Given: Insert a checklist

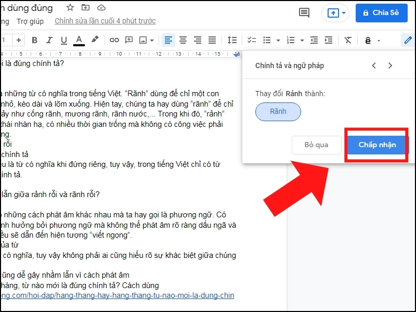Looking at the screenshot, I should coord(252,41).
